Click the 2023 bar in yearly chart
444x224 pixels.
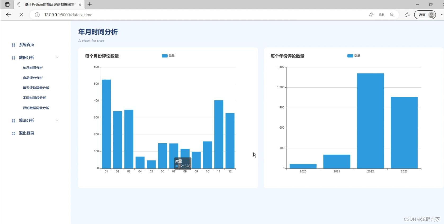coord(404,133)
